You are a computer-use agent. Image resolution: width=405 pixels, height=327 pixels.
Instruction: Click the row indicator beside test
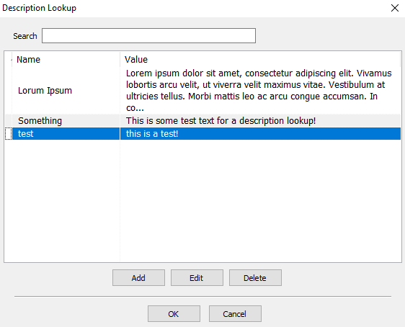point(9,134)
